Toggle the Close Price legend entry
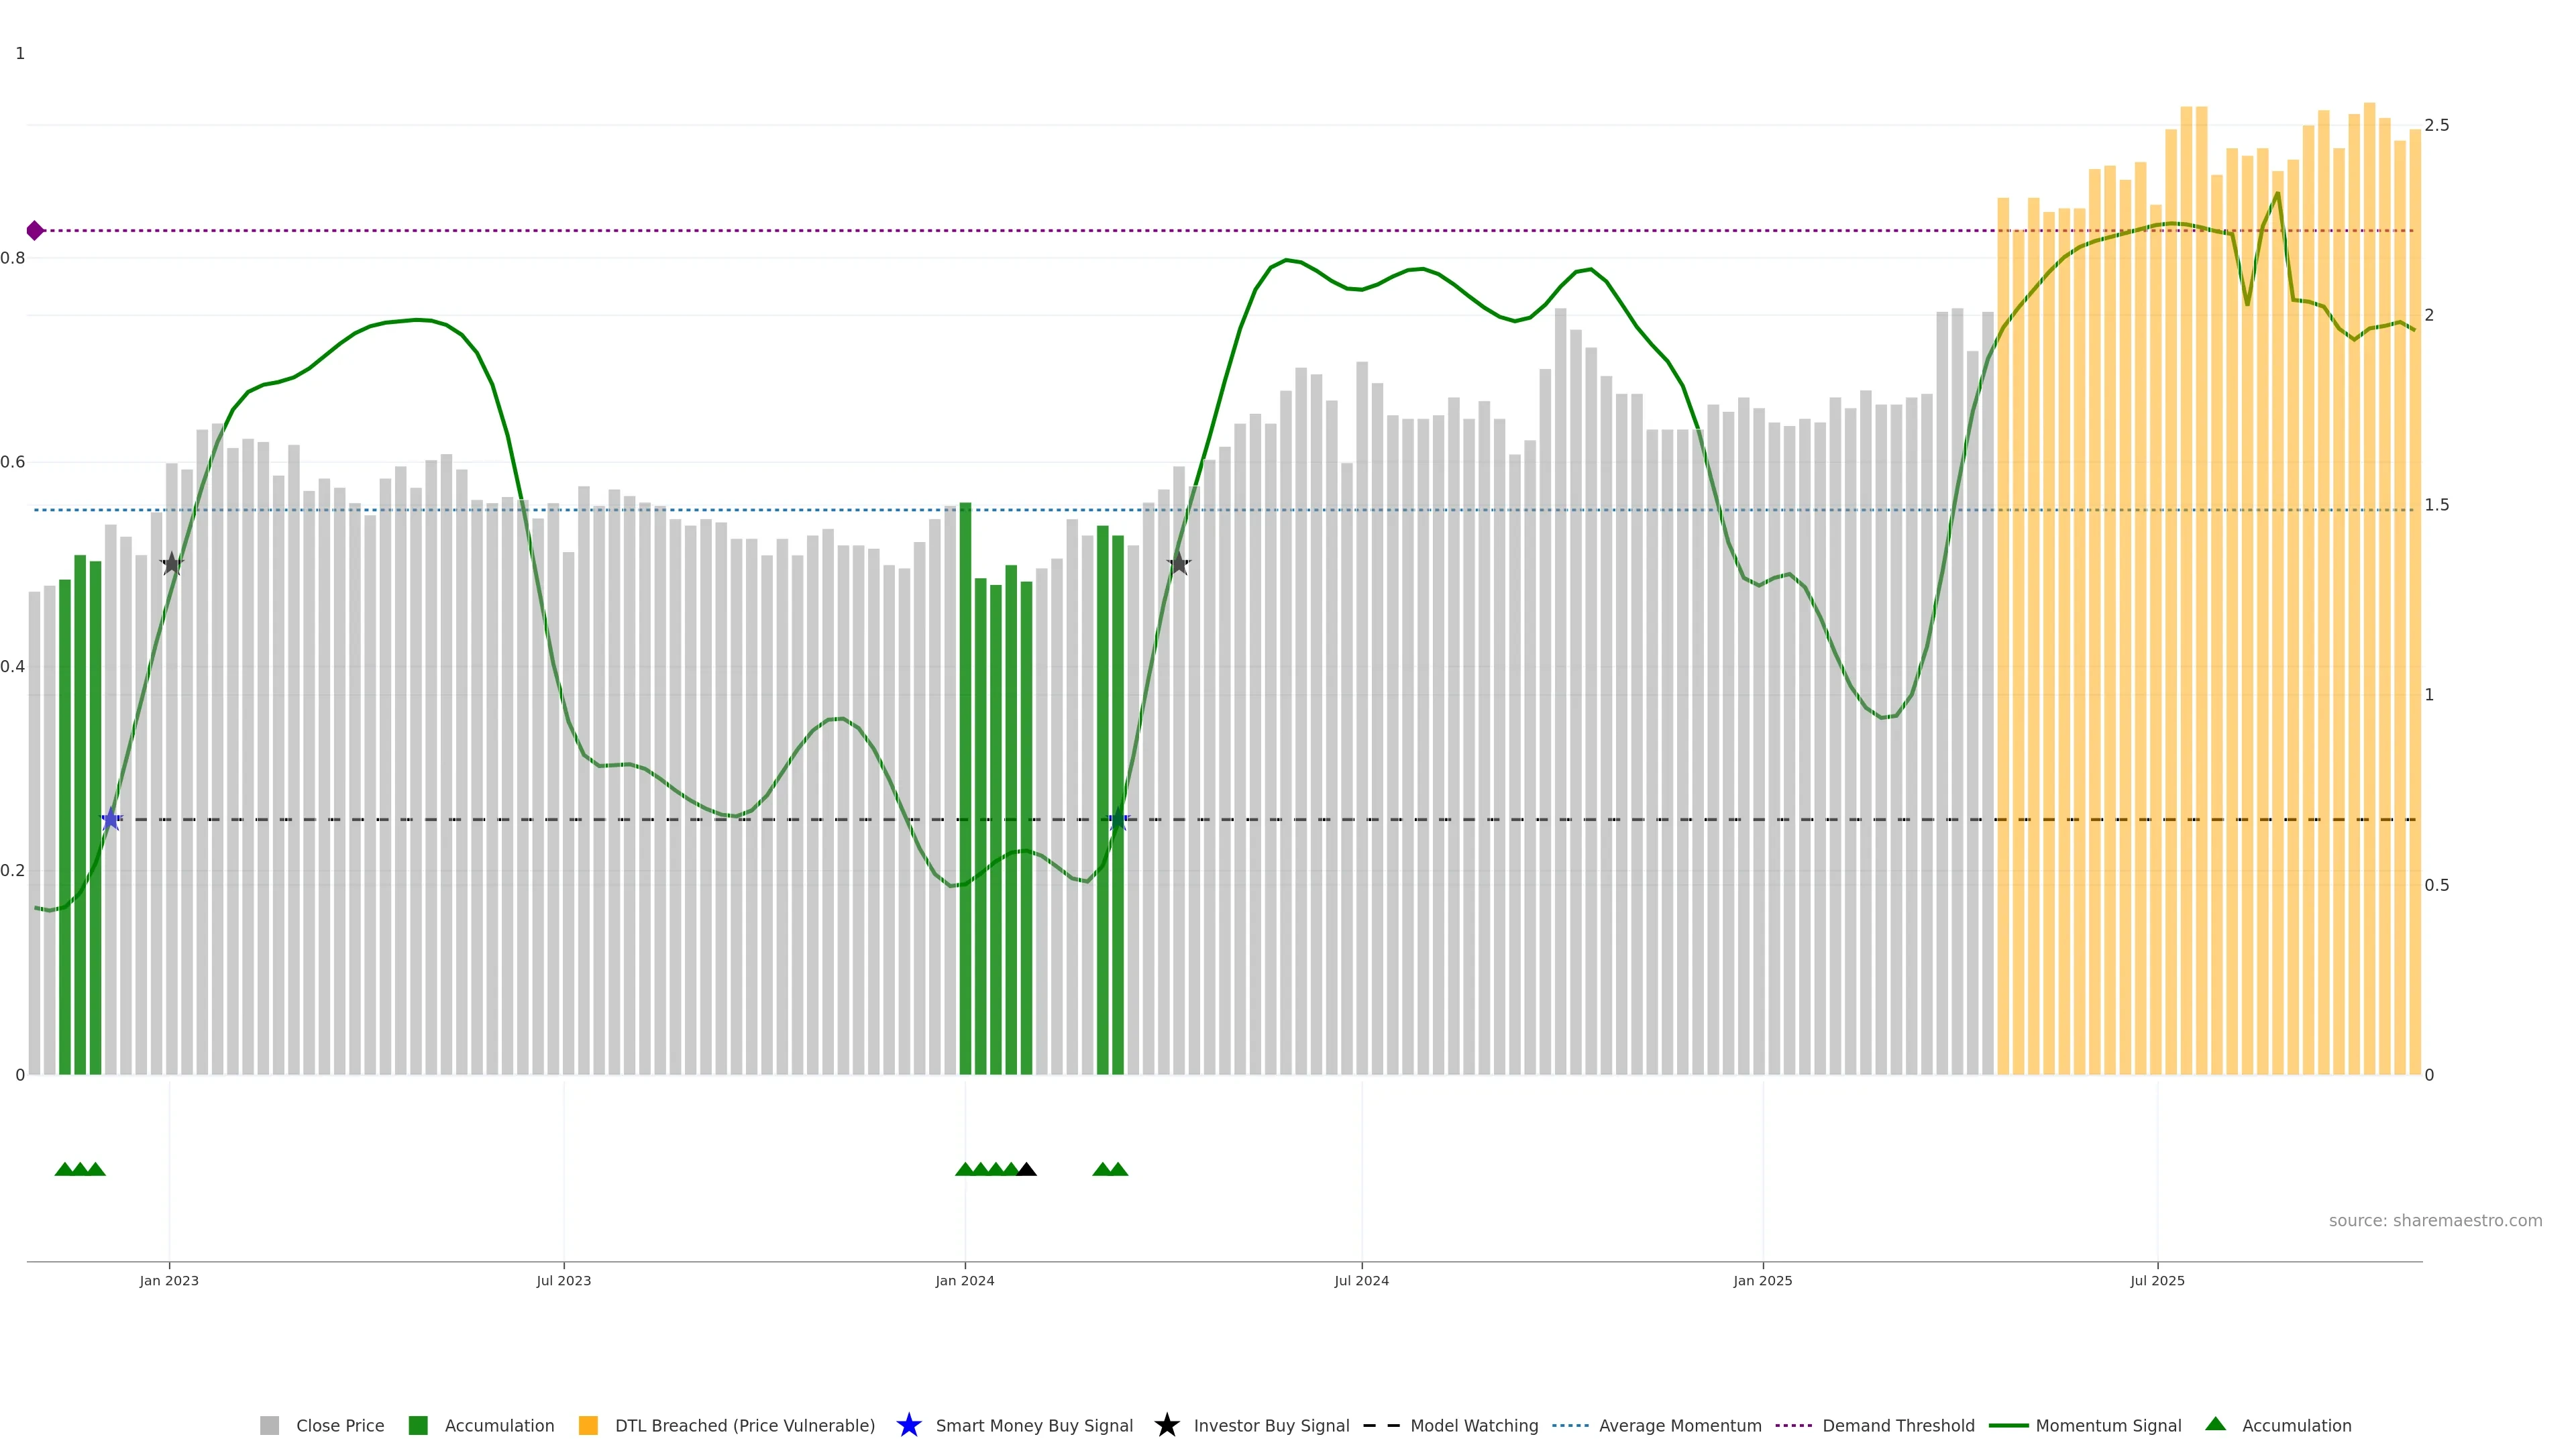Image resolution: width=2576 pixels, height=1449 pixels. 339,1425
